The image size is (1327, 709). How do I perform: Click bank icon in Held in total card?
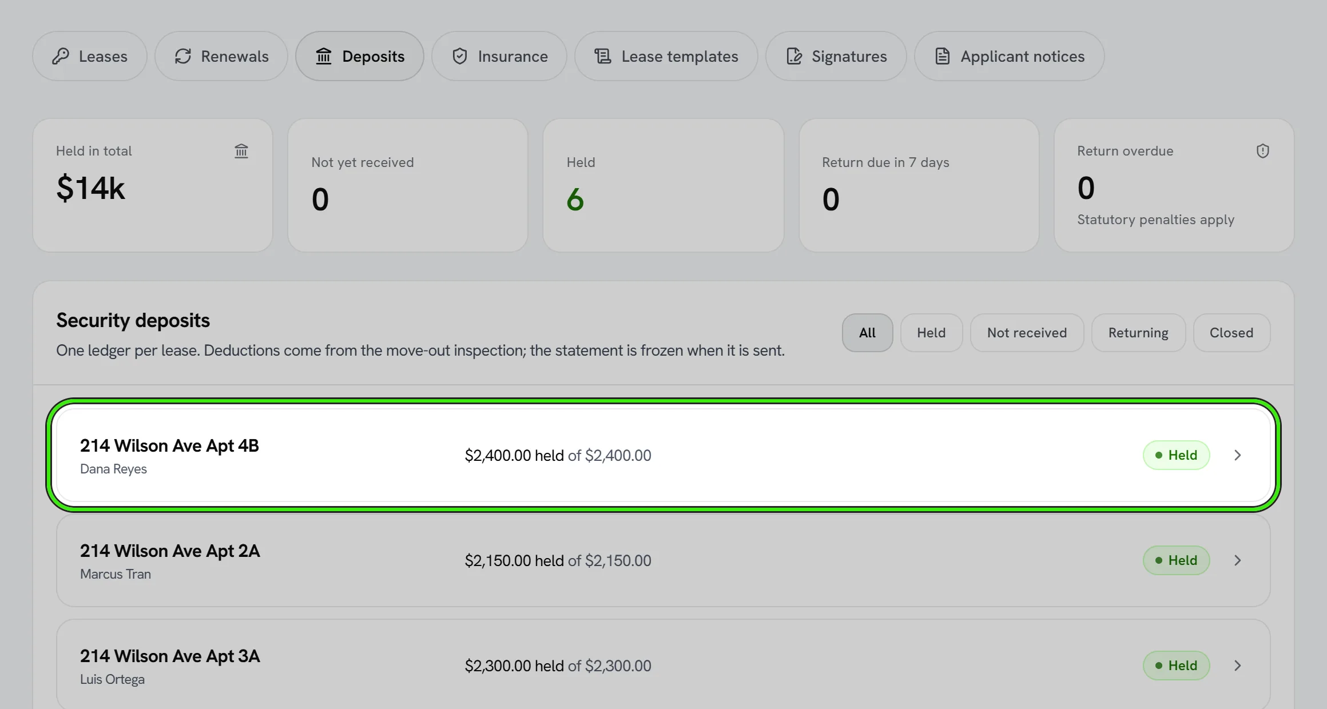(x=241, y=151)
